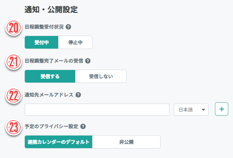233x158 pixels.
Task: Open the 日本語 language dropdown
Action: (191, 110)
